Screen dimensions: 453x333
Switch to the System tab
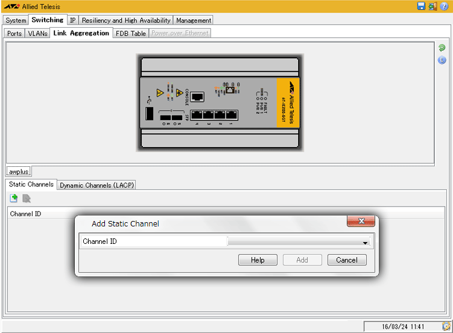pyautogui.click(x=16, y=20)
